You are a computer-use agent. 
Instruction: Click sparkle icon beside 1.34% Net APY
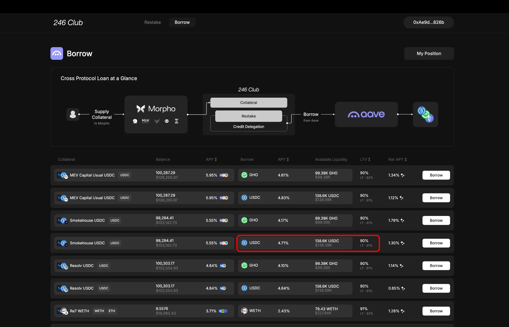pos(403,175)
